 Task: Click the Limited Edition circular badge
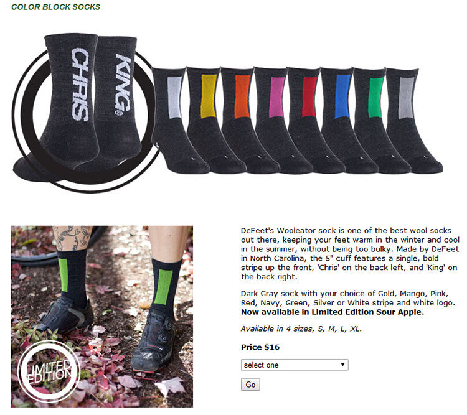tap(49, 371)
